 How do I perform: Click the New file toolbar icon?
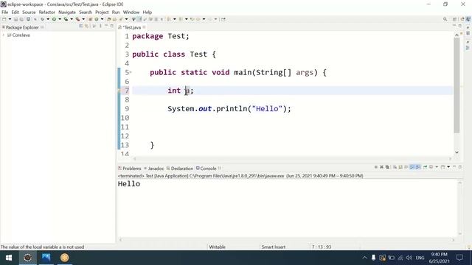point(4,19)
